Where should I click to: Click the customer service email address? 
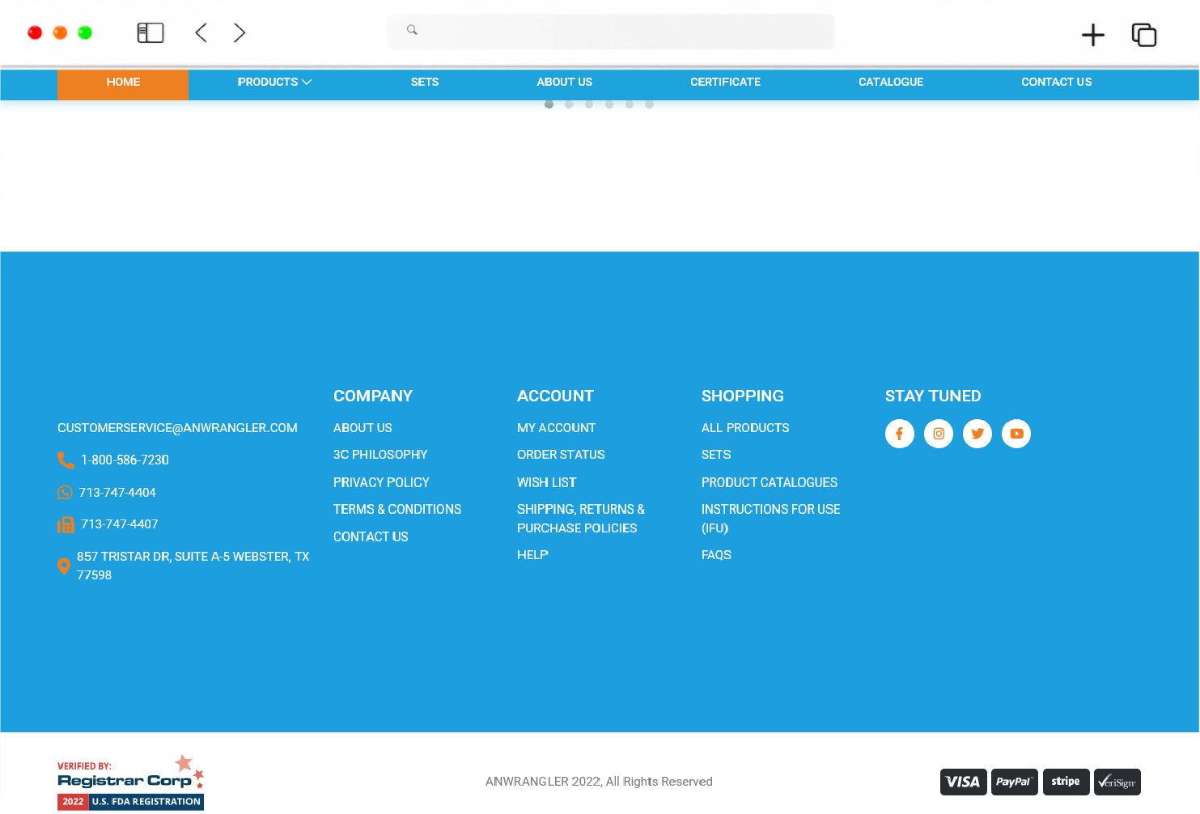click(177, 428)
